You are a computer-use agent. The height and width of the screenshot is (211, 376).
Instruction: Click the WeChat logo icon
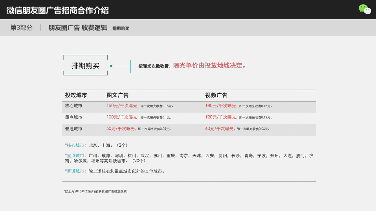[365, 9]
